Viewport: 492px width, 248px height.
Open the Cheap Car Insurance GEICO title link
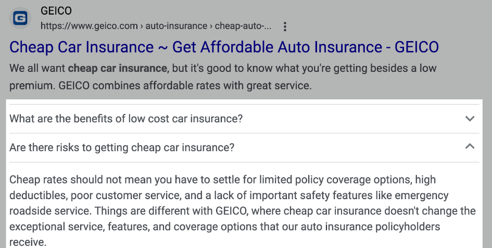tap(224, 47)
